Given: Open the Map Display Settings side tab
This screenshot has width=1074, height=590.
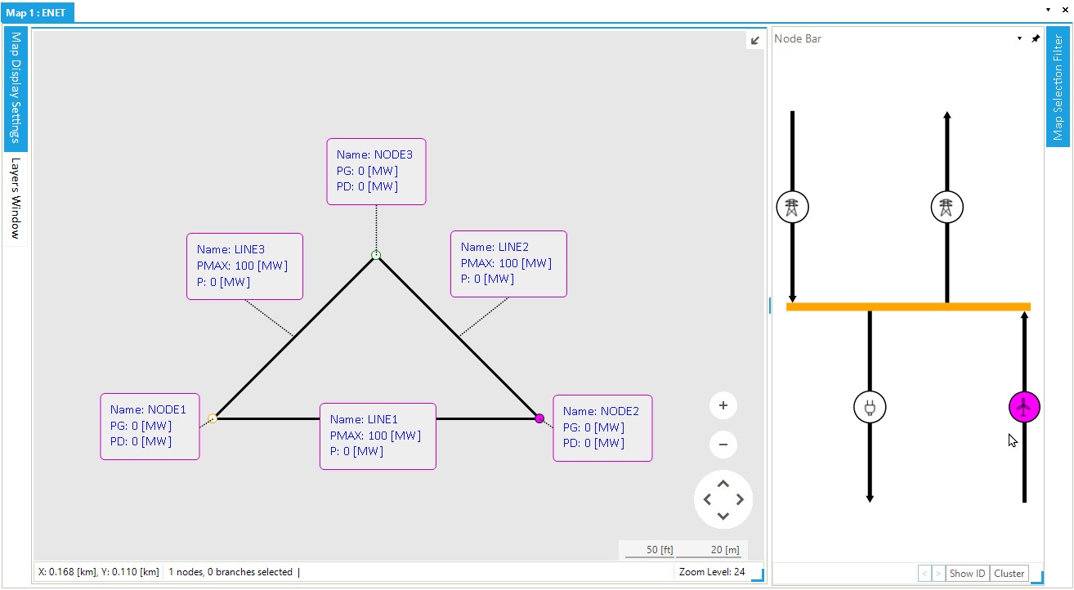Looking at the screenshot, I should coord(16,88).
